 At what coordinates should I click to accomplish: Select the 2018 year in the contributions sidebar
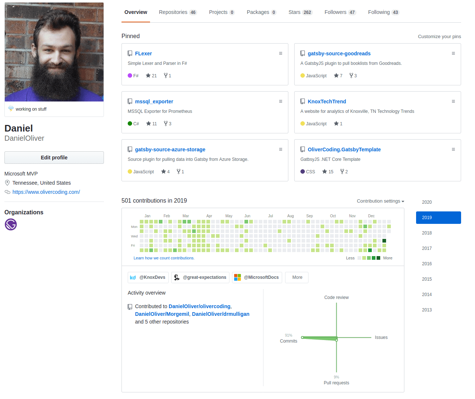click(427, 233)
